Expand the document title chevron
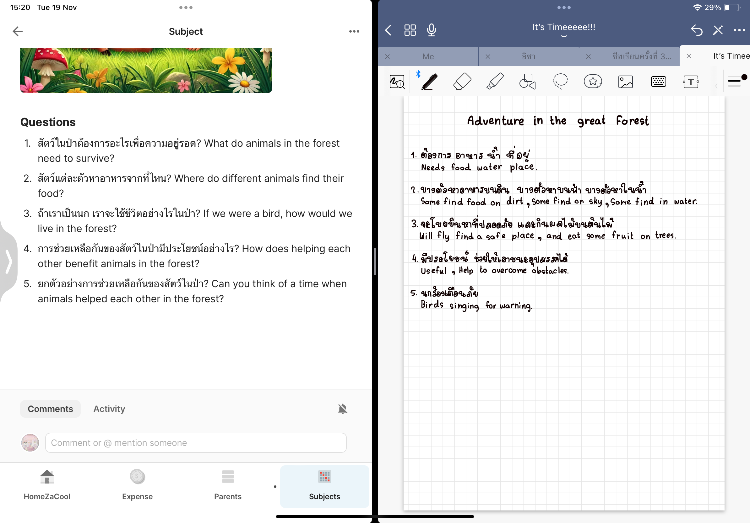 pyautogui.click(x=564, y=36)
